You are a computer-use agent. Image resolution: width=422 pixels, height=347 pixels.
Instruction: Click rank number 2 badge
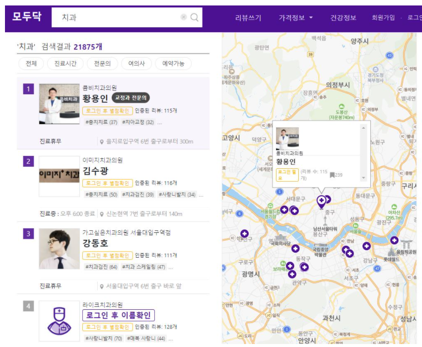pyautogui.click(x=28, y=161)
